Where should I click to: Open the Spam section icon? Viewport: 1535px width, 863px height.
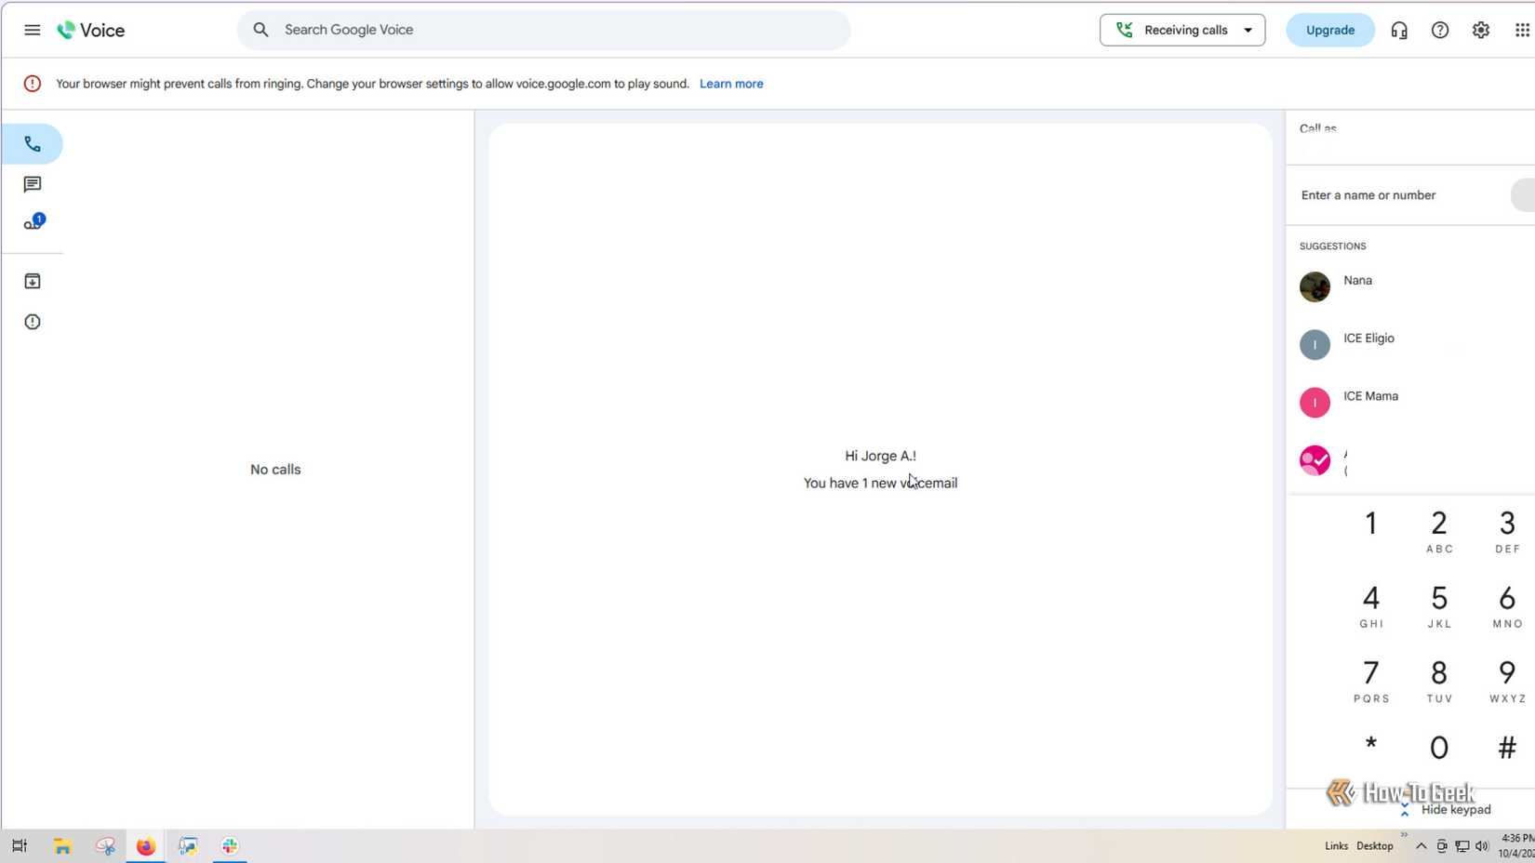tap(33, 322)
